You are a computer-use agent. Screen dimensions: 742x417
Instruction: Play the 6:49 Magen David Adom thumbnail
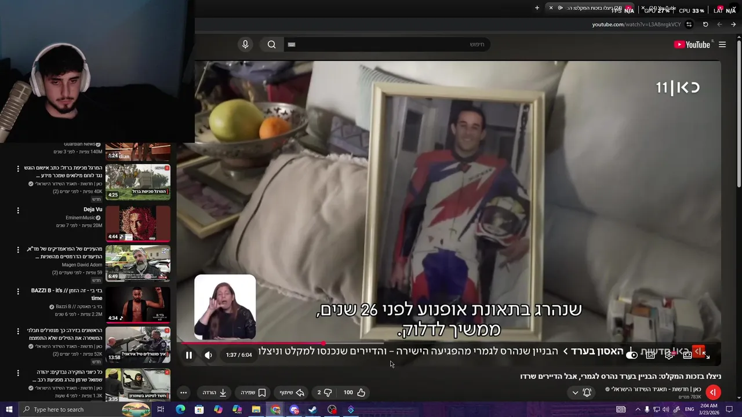138,264
